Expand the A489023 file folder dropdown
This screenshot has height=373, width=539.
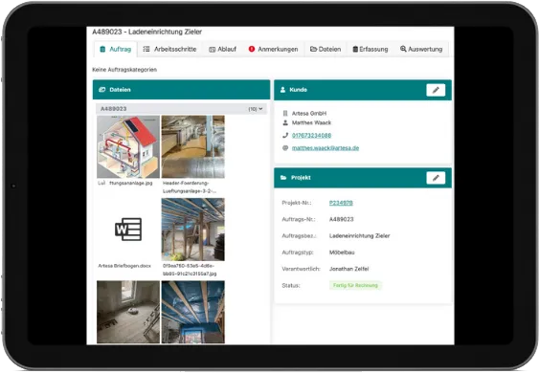click(x=181, y=109)
